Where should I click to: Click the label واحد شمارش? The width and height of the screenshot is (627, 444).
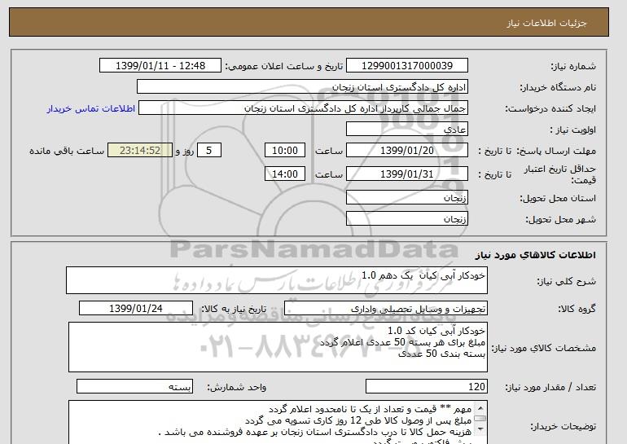(236, 387)
